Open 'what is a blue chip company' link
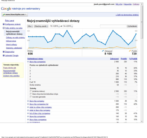This screenshot has width=147, height=138. tap(40, 107)
